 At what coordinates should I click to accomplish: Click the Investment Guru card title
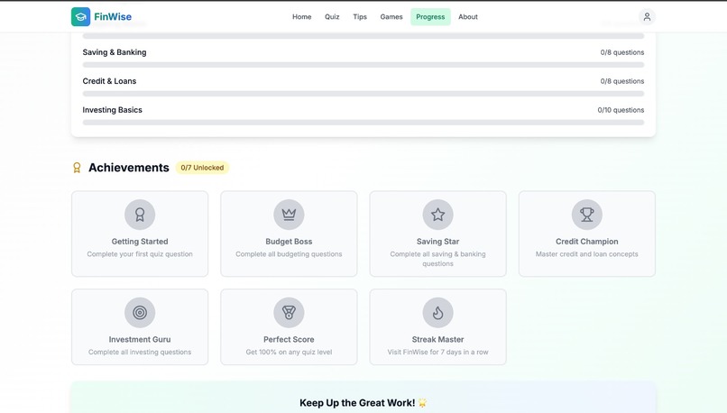(x=140, y=339)
